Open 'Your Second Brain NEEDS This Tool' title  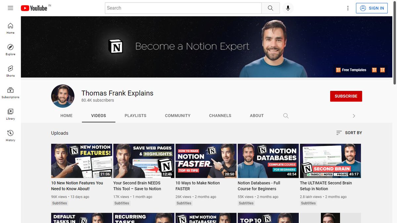point(137,186)
